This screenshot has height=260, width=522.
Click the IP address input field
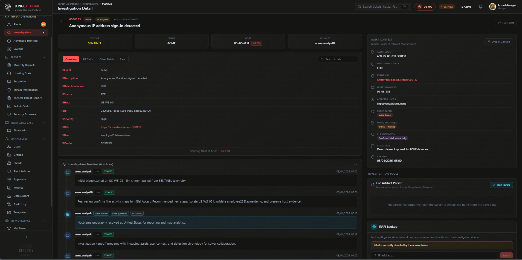pyautogui.click(x=434, y=256)
